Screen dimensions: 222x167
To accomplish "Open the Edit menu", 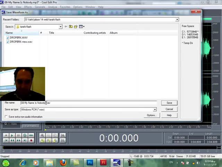I will [10, 7].
